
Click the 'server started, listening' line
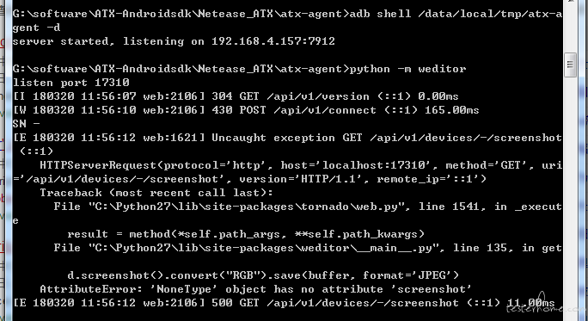[98, 41]
